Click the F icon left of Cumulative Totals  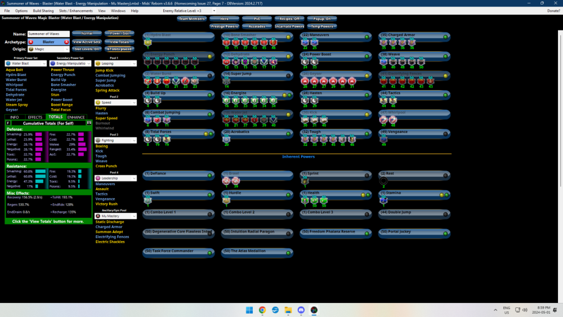pos(8,123)
